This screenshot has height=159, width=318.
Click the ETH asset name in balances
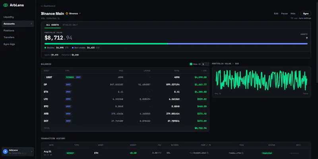(46, 92)
